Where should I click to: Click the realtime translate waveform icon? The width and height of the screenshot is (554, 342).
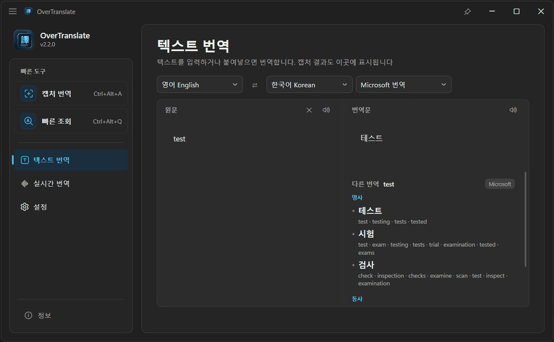(x=25, y=184)
